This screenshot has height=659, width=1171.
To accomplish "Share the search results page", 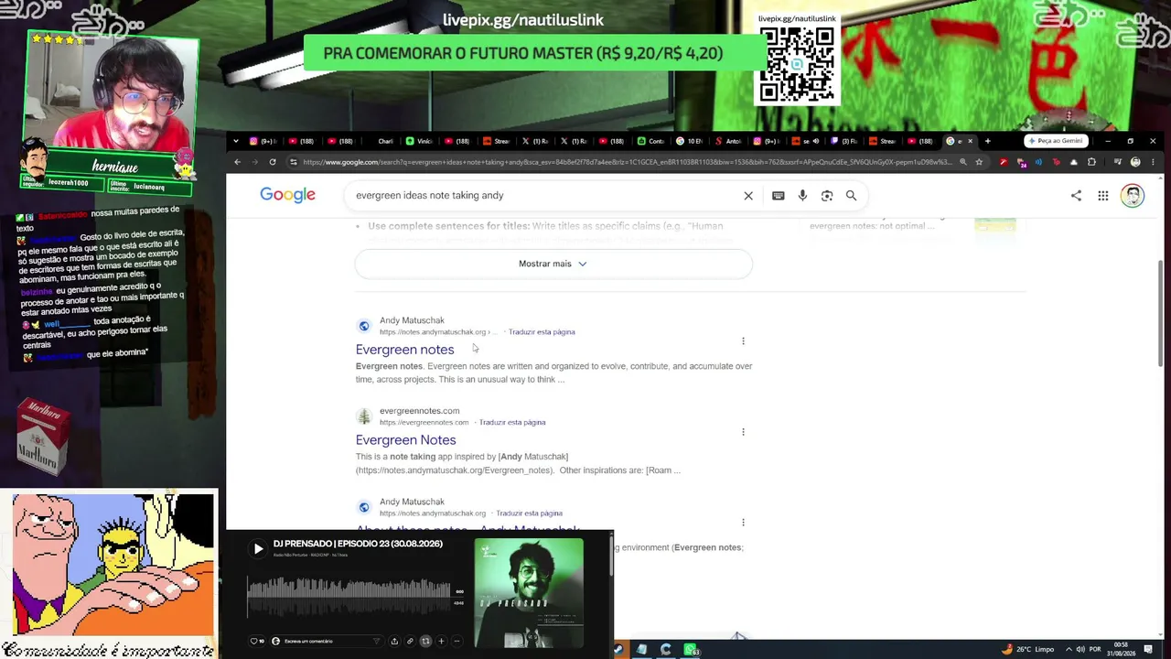I will click(x=1076, y=195).
